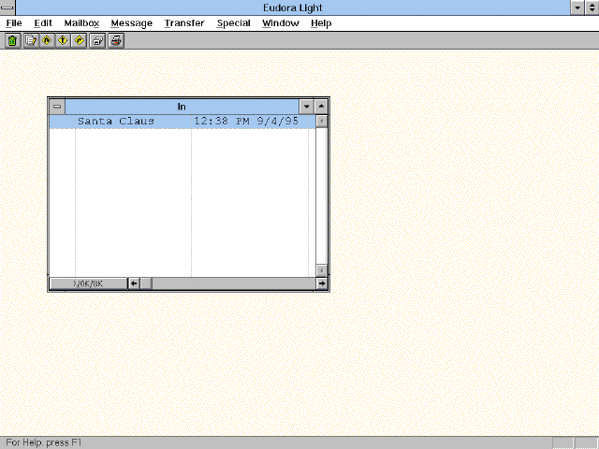This screenshot has height=449, width=599.
Task: Open the Edit menu
Action: (x=43, y=23)
